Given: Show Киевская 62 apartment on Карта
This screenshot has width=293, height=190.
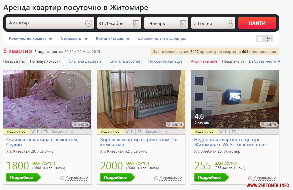Looking at the screenshot, I should click(x=175, y=124).
